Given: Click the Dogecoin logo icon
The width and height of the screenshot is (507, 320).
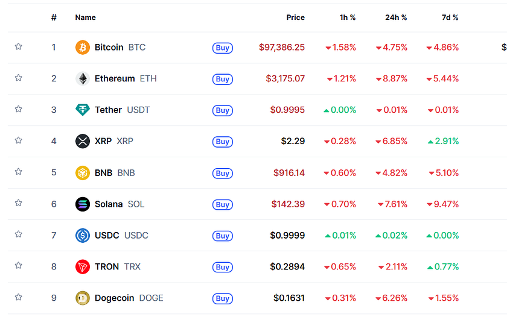Looking at the screenshot, I should click(83, 298).
